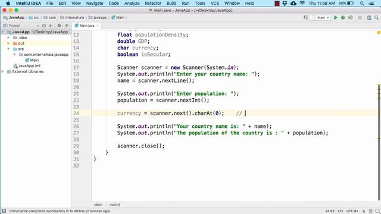This screenshot has height=214, width=381.
Task: Collapse the JavaApp root project node
Action: pos(3,32)
